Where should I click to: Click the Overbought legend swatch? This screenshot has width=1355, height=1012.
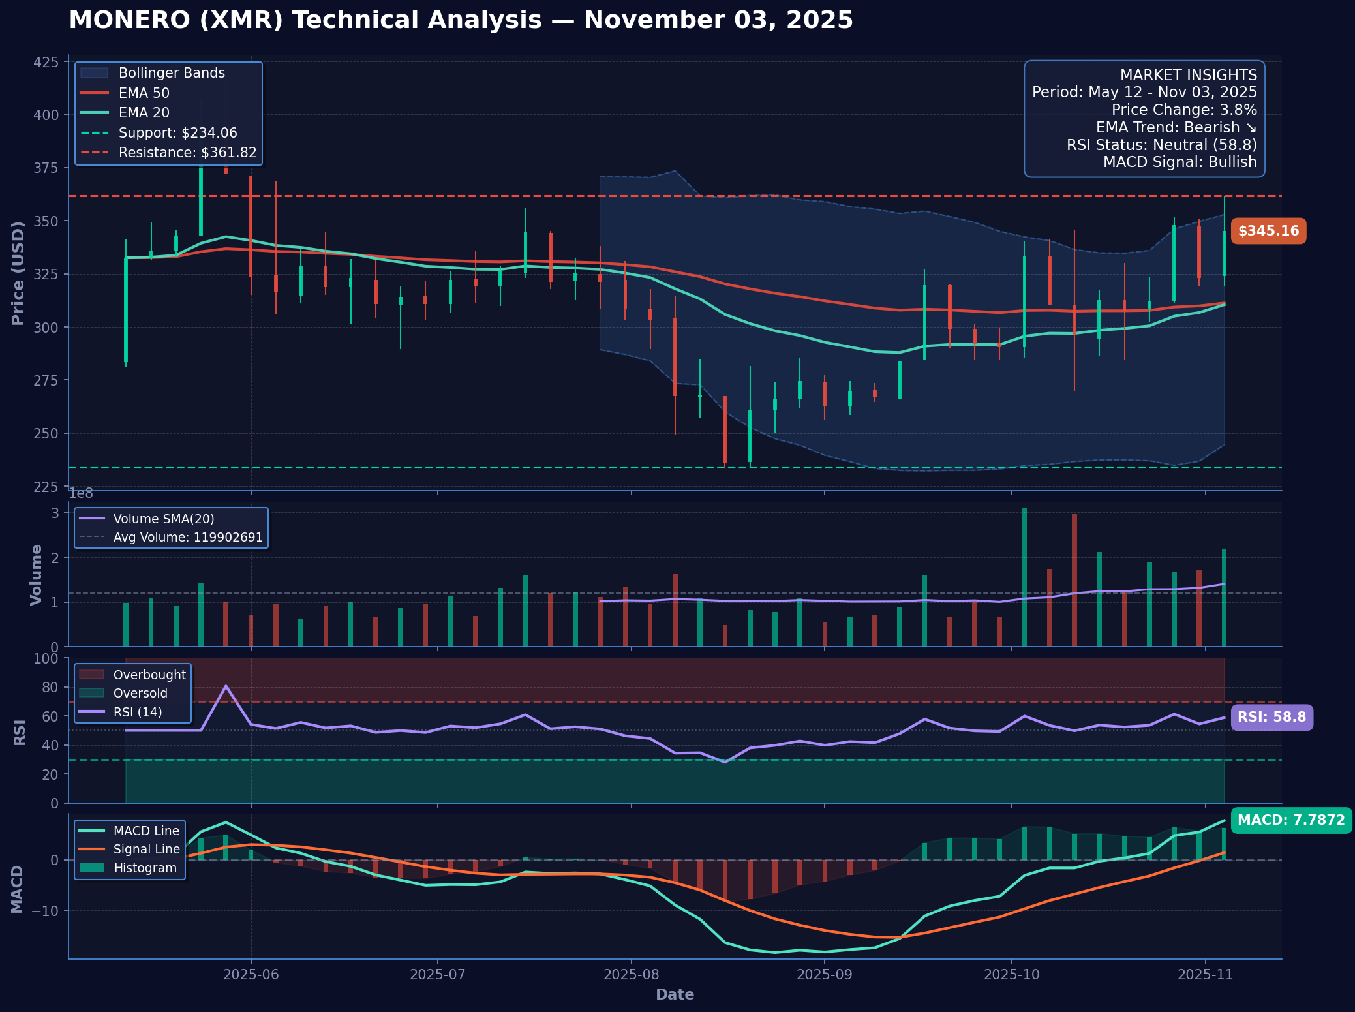92,675
